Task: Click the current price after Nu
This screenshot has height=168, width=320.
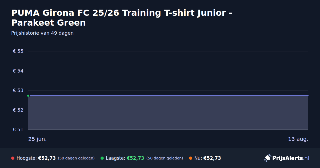Action: pos(212,158)
